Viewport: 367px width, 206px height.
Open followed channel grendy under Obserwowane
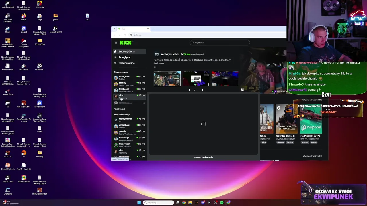[129, 84]
